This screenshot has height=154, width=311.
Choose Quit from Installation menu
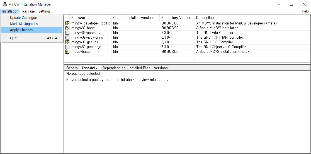pos(31,38)
